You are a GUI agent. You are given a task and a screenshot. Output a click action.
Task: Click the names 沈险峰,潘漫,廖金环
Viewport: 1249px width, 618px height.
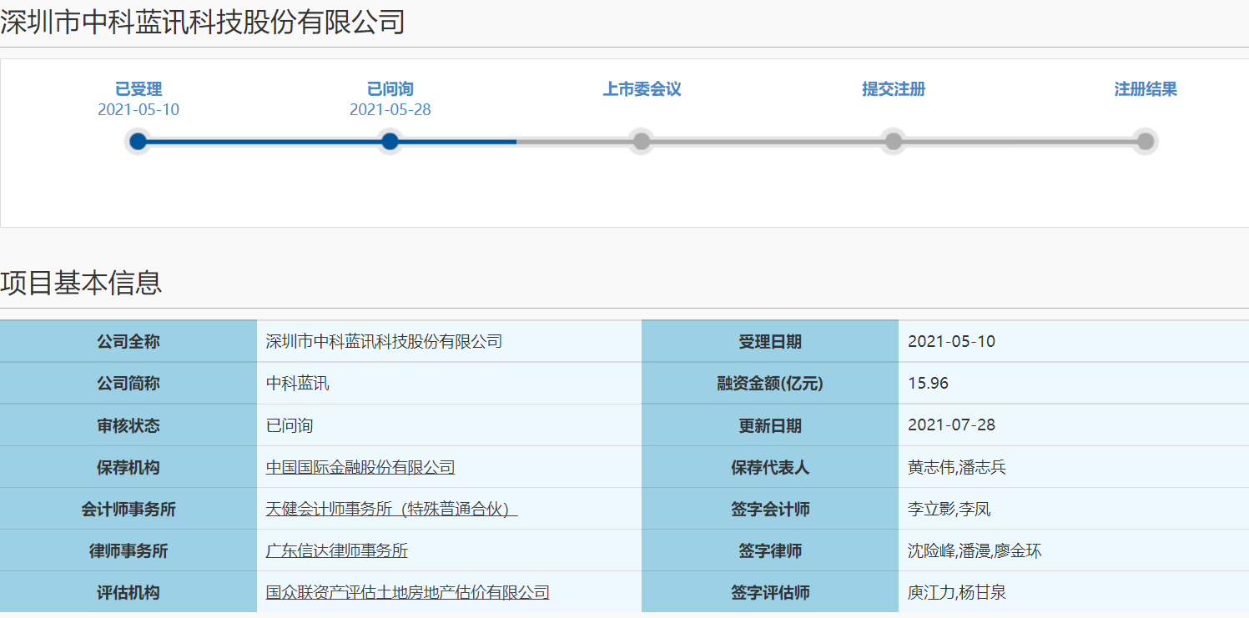975,550
